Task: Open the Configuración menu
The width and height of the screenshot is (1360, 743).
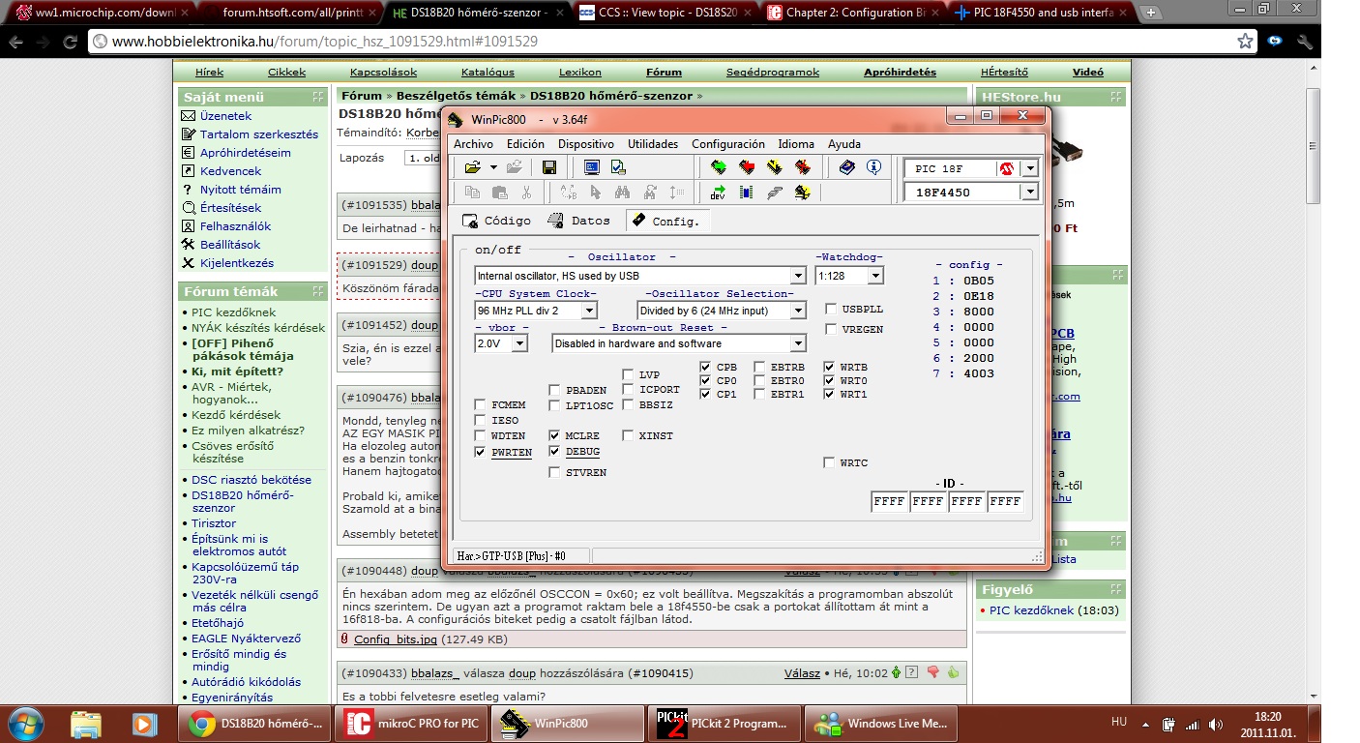Action: pyautogui.click(x=728, y=144)
